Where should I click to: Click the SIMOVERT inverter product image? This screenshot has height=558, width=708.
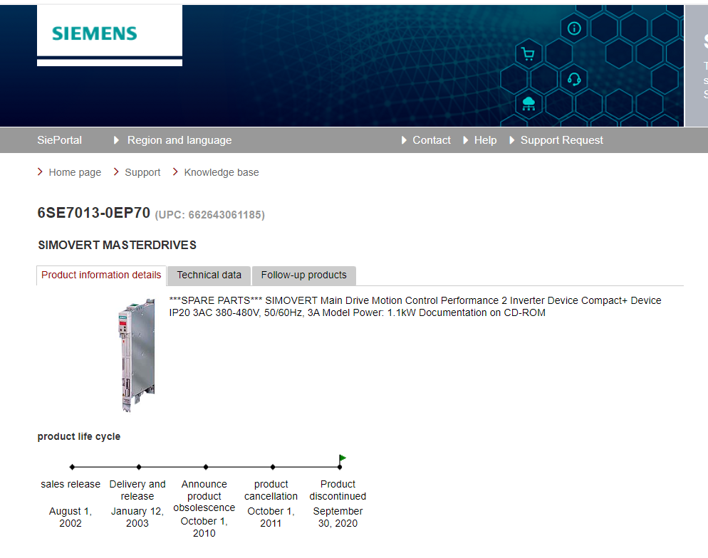[136, 354]
